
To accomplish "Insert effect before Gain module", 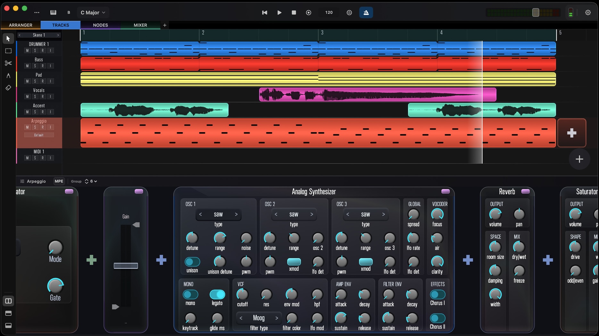I will pyautogui.click(x=92, y=260).
